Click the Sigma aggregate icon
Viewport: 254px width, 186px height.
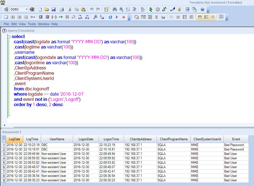[x=156, y=17]
